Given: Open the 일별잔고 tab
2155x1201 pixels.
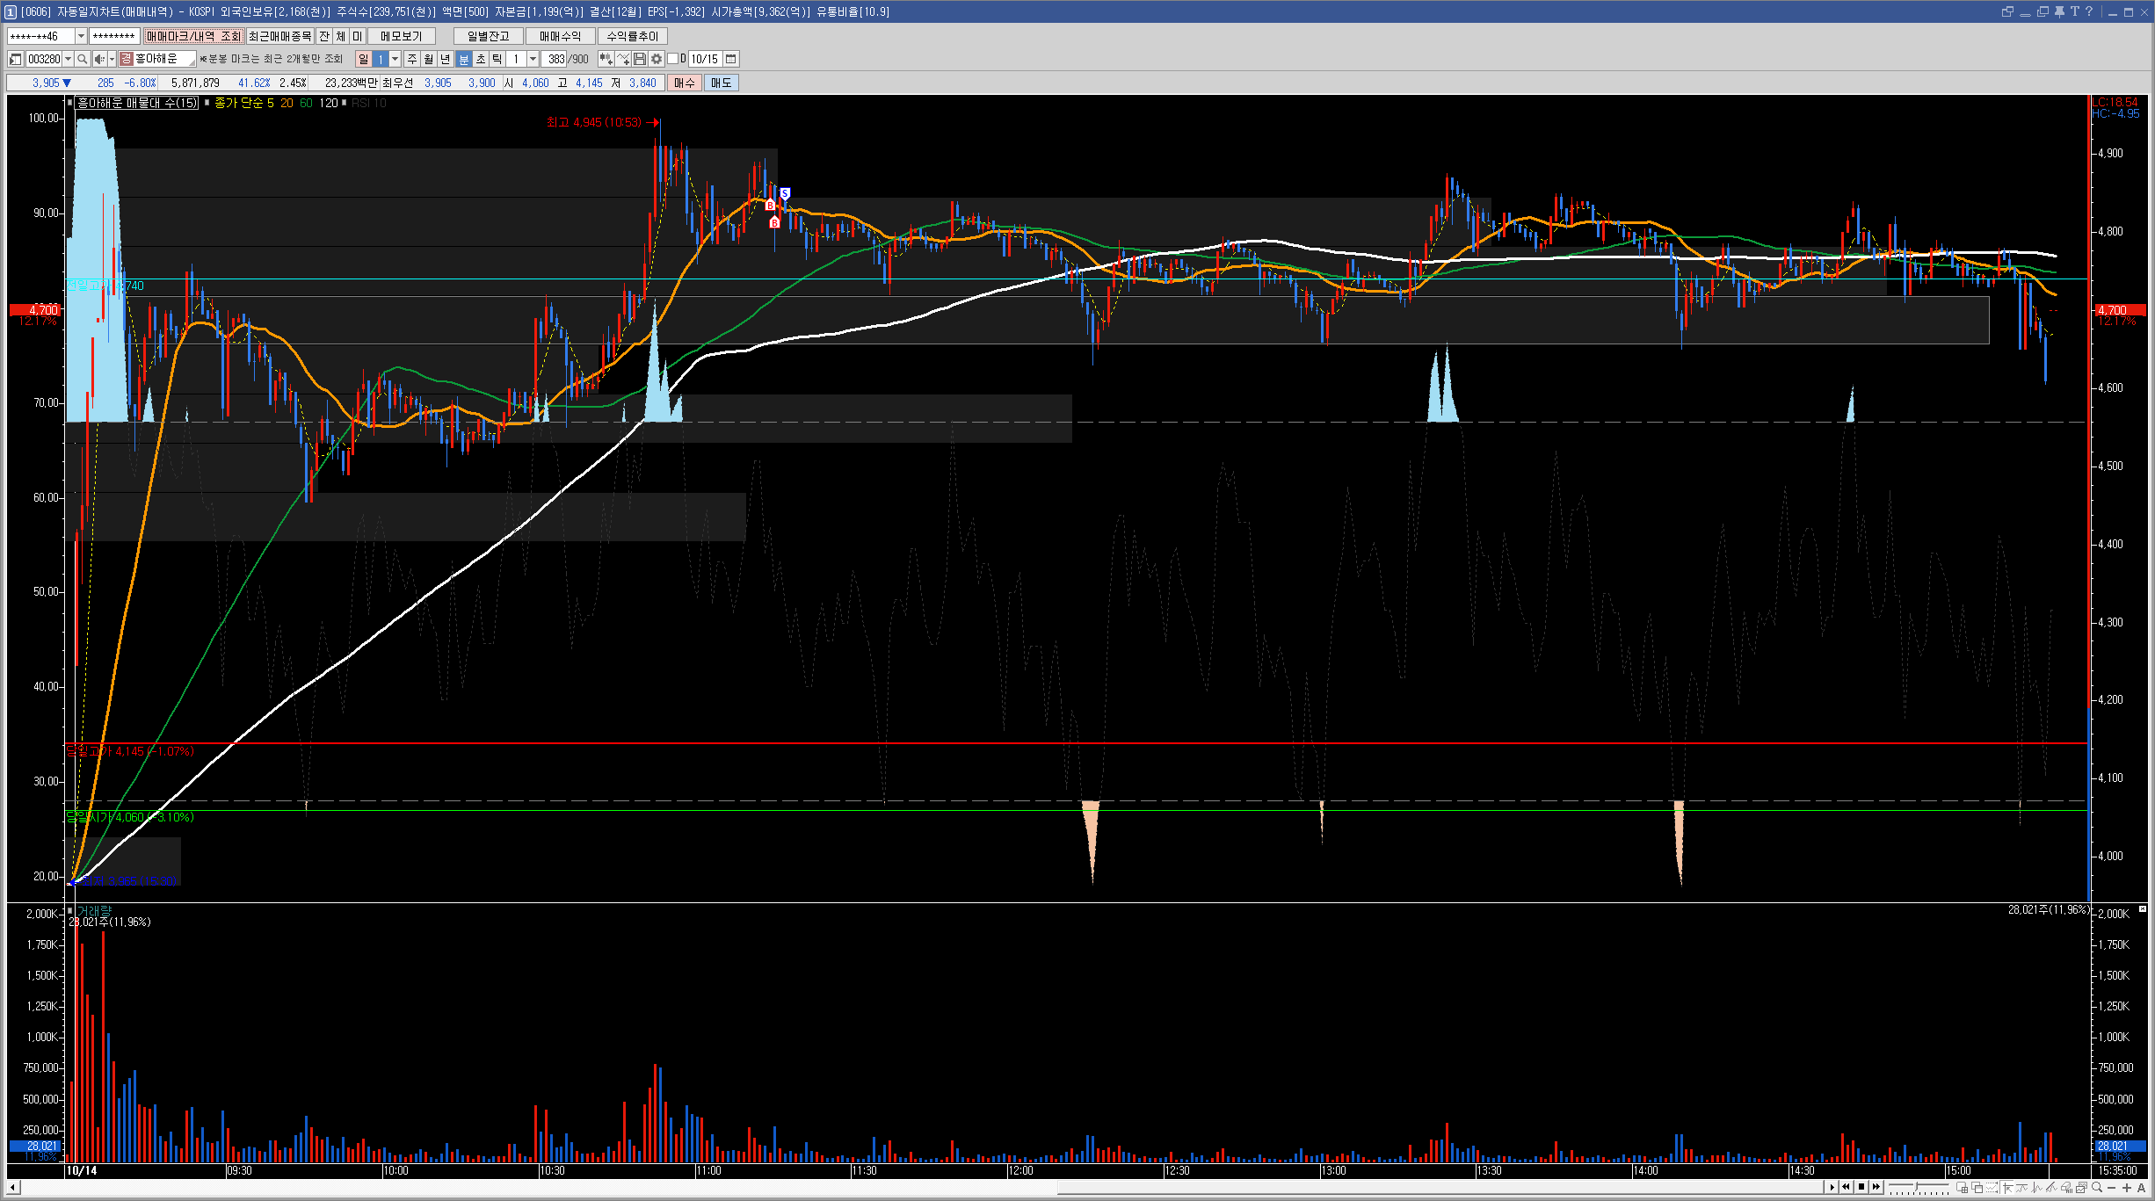Looking at the screenshot, I should pyautogui.click(x=488, y=36).
